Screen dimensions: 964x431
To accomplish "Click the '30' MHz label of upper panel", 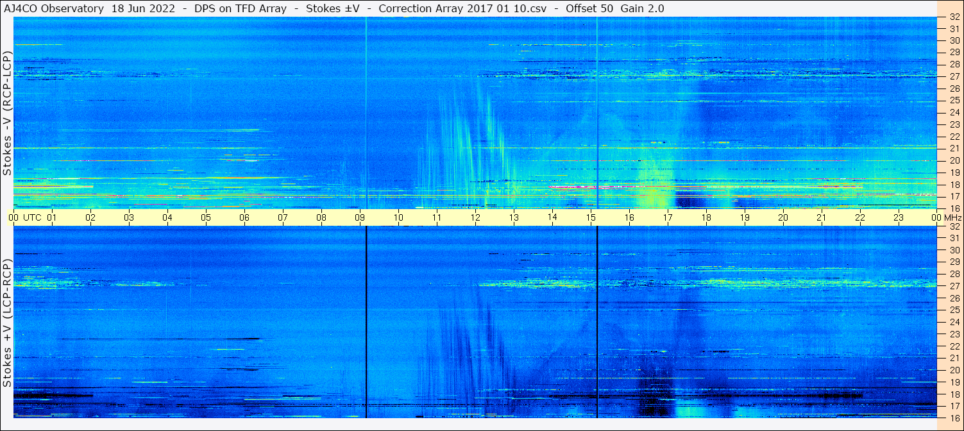I will (x=954, y=40).
